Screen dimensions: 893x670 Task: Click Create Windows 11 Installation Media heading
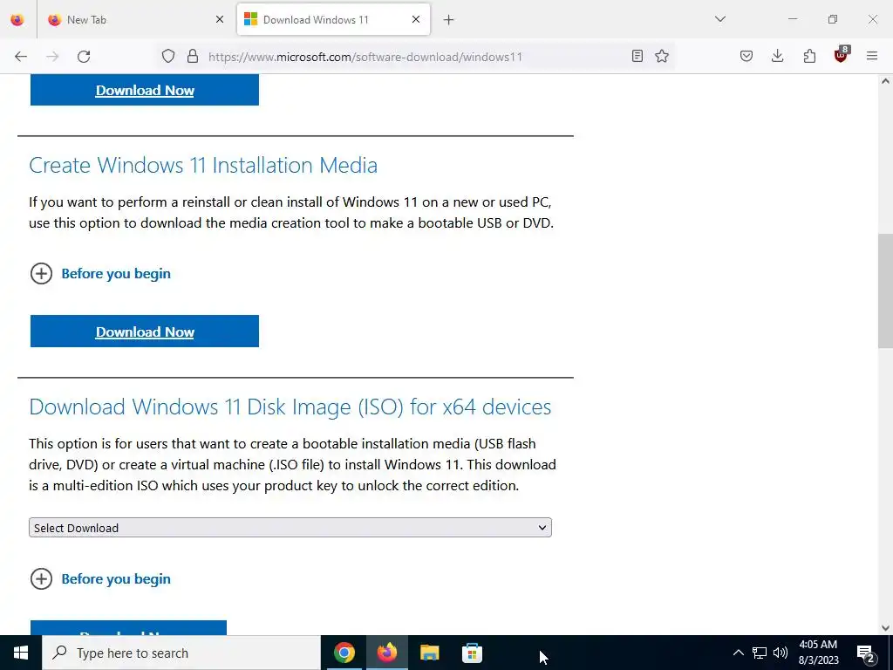(203, 165)
